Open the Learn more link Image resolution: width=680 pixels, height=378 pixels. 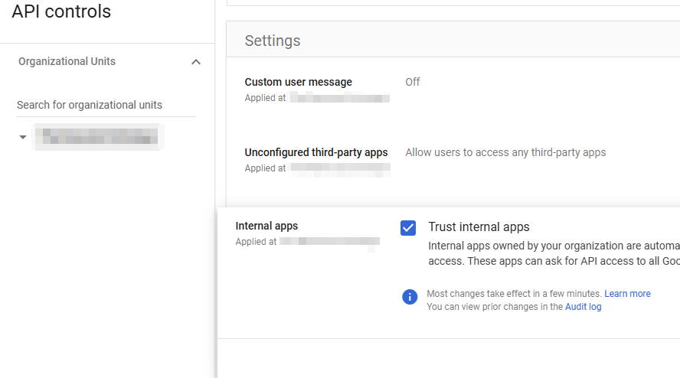click(627, 294)
